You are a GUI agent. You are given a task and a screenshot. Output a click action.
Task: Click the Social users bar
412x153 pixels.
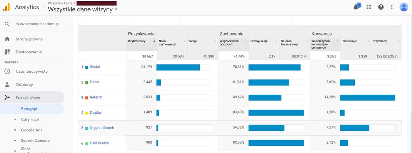[178, 67]
